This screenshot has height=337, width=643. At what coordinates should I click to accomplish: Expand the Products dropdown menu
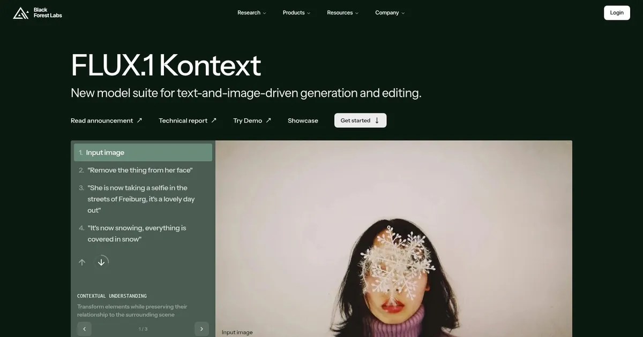pyautogui.click(x=296, y=13)
